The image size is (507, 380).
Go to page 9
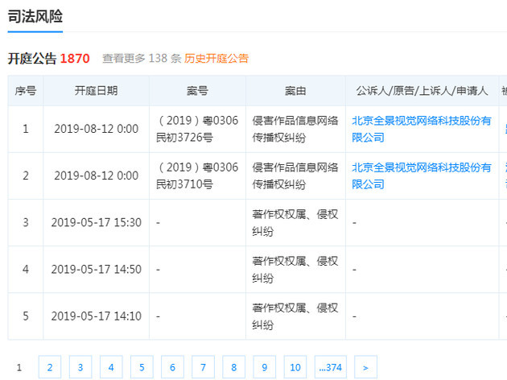pyautogui.click(x=265, y=367)
